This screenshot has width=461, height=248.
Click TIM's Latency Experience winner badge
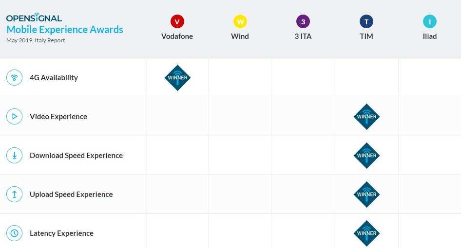coord(366,233)
